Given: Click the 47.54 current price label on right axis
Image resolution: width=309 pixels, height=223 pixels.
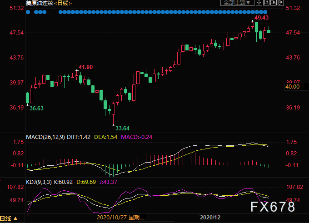Looking at the screenshot, I should coord(292,33).
